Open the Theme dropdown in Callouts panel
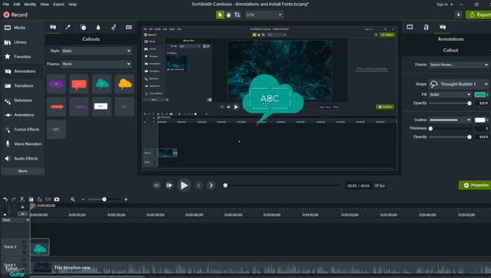 tap(97, 64)
